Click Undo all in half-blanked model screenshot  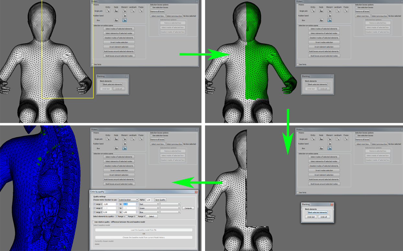tap(324, 217)
